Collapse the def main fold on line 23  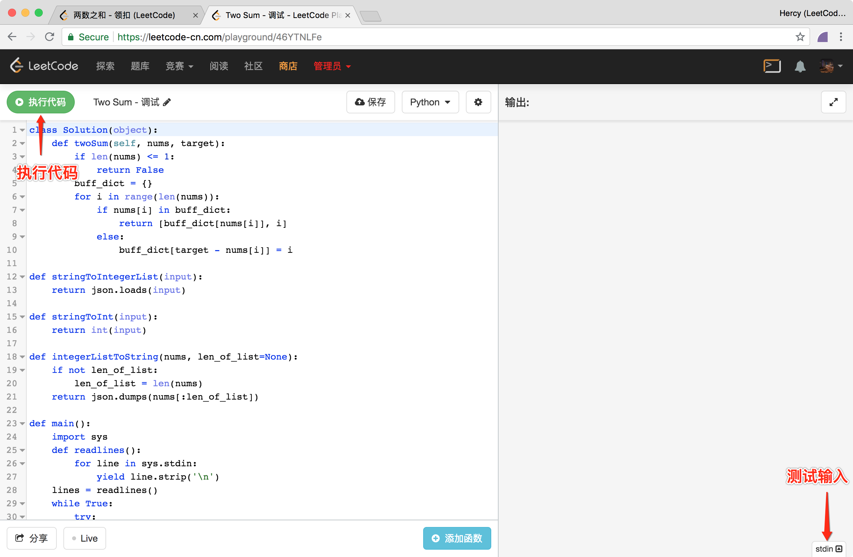pos(22,423)
